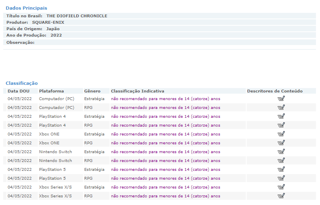Open content descriptors for Xbox Series X/S Estratégia row
This screenshot has height=205, width=320.
[281, 187]
